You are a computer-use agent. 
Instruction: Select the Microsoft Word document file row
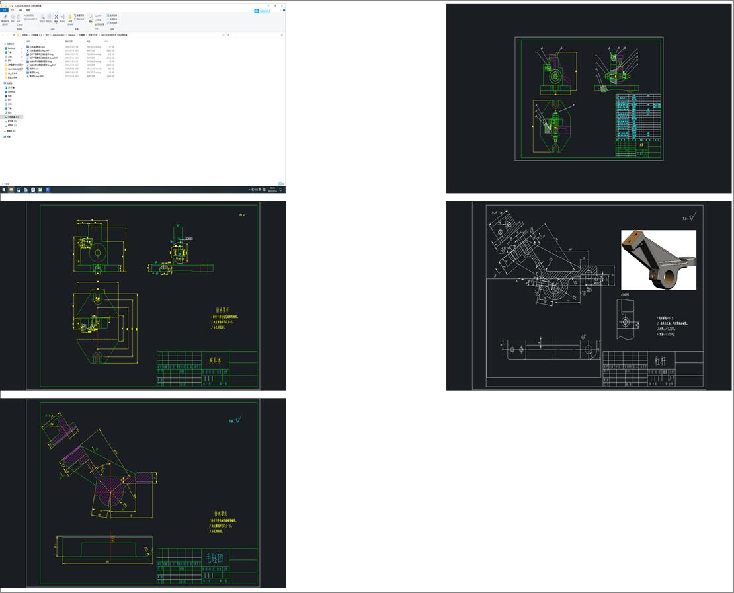tap(70, 69)
